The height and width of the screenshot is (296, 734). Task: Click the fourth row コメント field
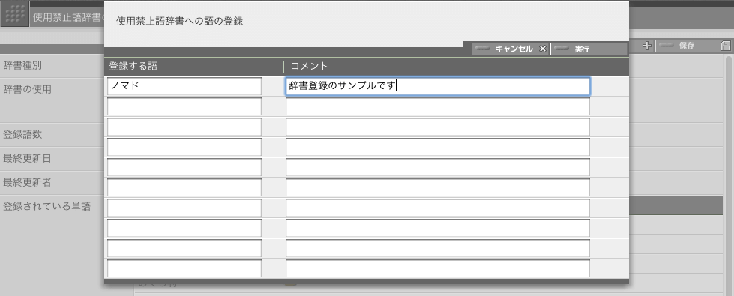pos(438,147)
